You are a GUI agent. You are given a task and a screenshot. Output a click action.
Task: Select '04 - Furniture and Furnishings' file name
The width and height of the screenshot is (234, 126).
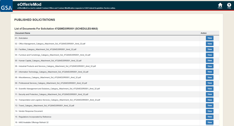[x=53, y=55]
